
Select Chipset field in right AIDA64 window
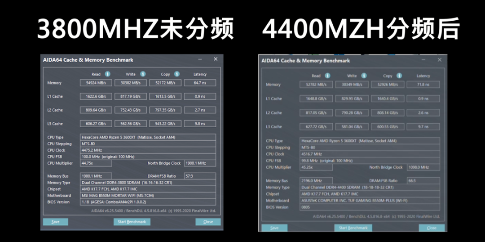tap(370, 194)
